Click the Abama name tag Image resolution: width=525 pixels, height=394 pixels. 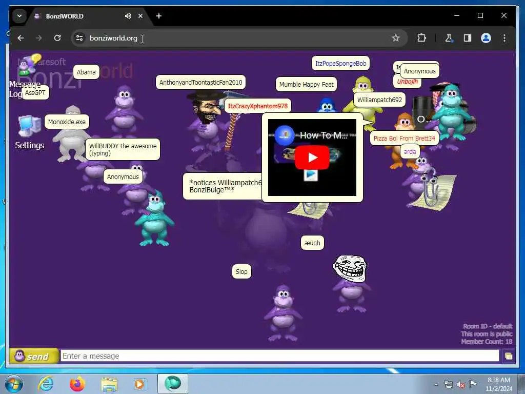86,72
